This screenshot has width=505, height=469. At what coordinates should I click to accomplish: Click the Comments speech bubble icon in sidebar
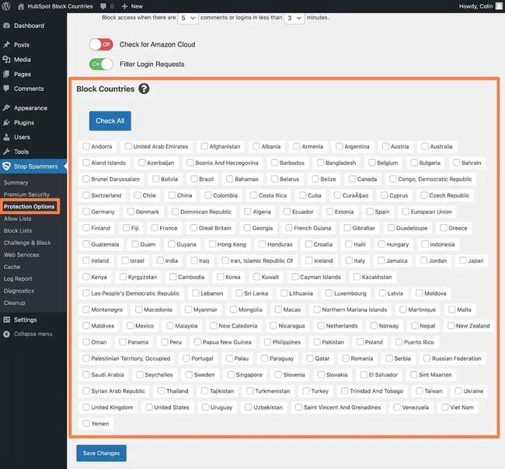(x=6, y=89)
